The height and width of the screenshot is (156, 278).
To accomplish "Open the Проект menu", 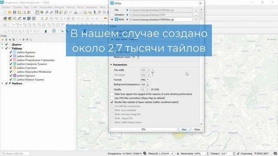I will click(6, 7).
